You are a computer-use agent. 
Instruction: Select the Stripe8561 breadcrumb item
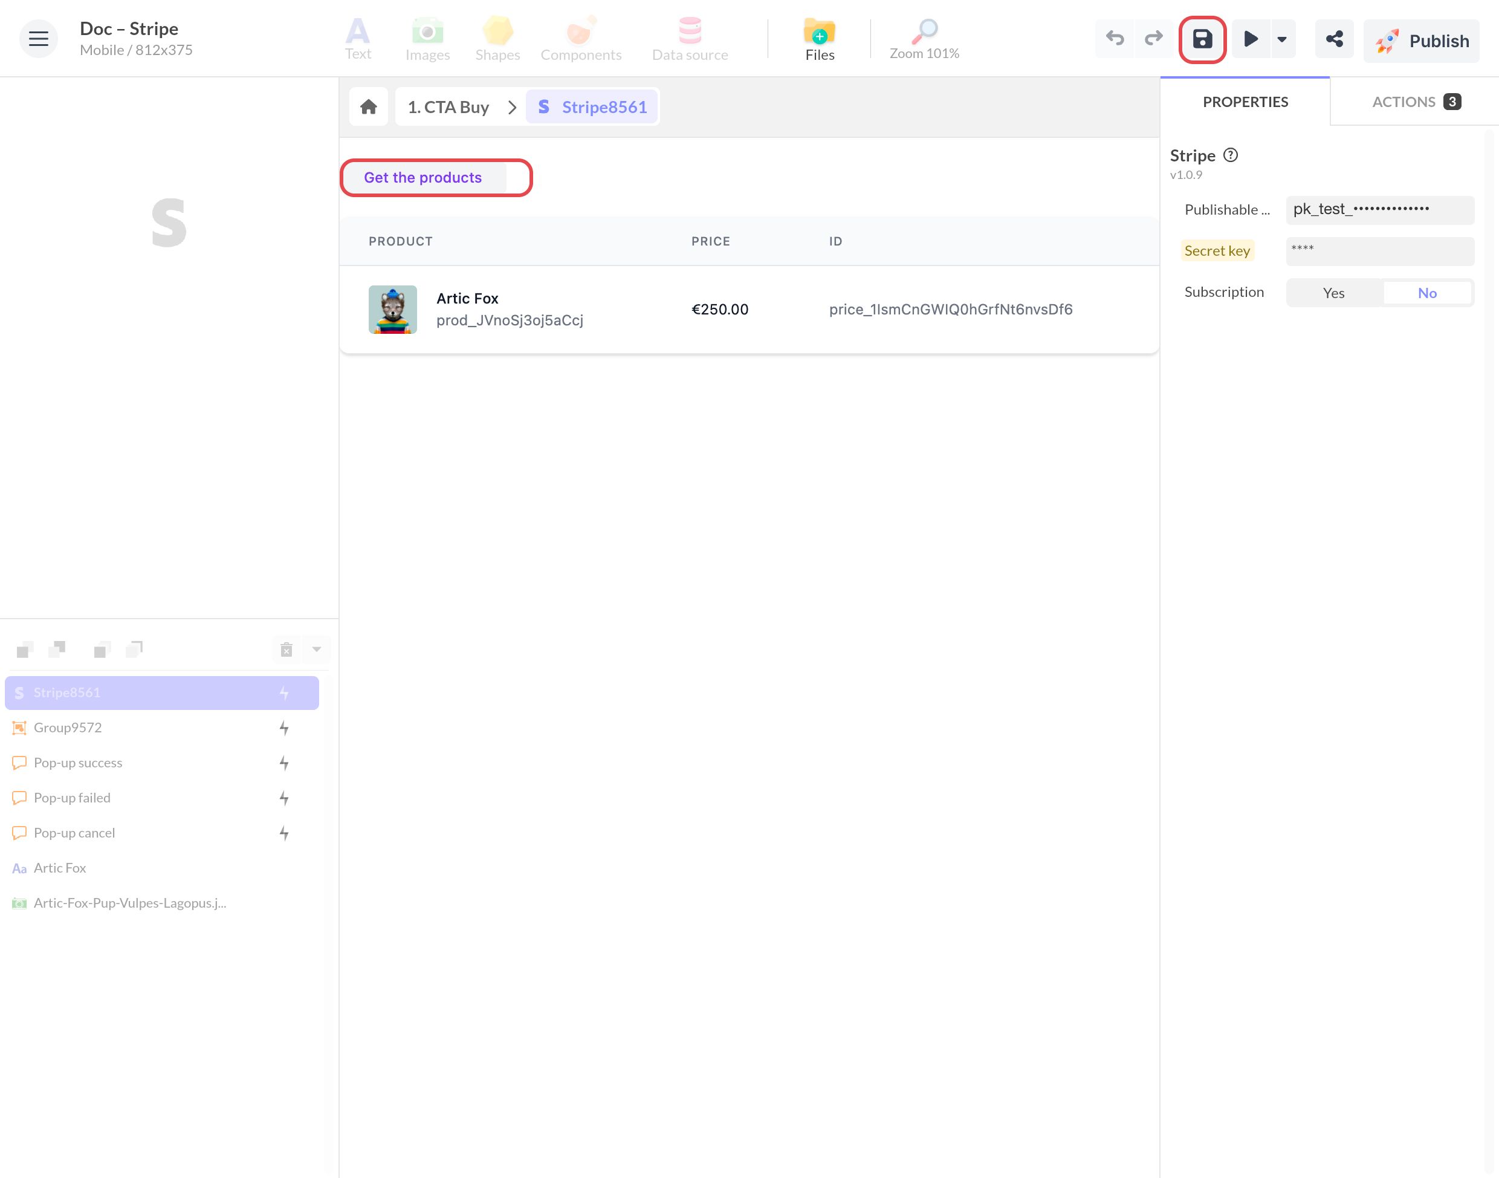[x=592, y=107]
